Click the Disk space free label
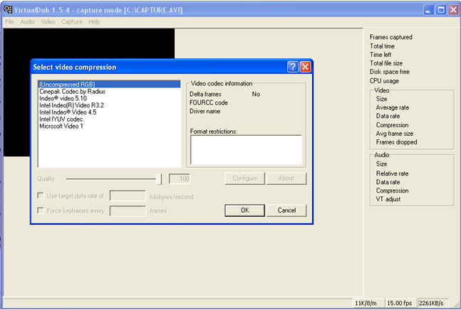 pyautogui.click(x=389, y=72)
